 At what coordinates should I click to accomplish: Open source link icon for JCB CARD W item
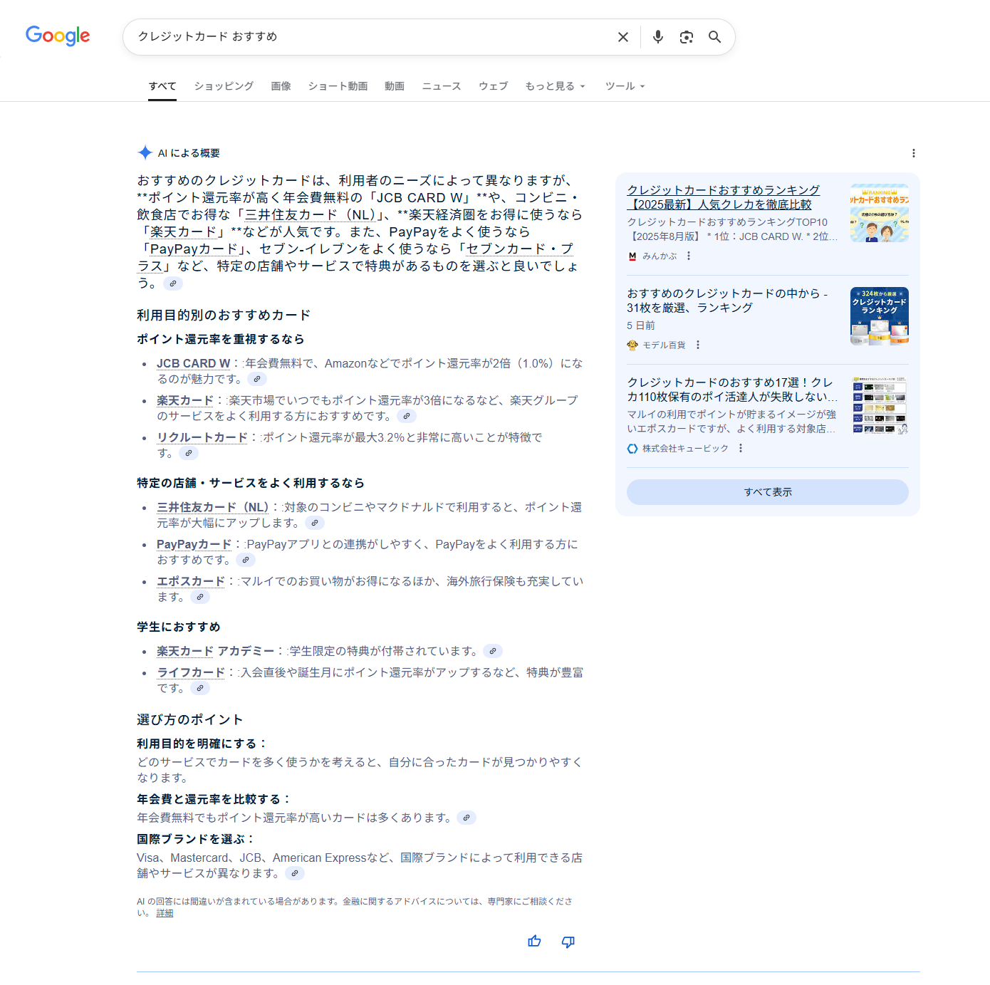click(x=257, y=379)
